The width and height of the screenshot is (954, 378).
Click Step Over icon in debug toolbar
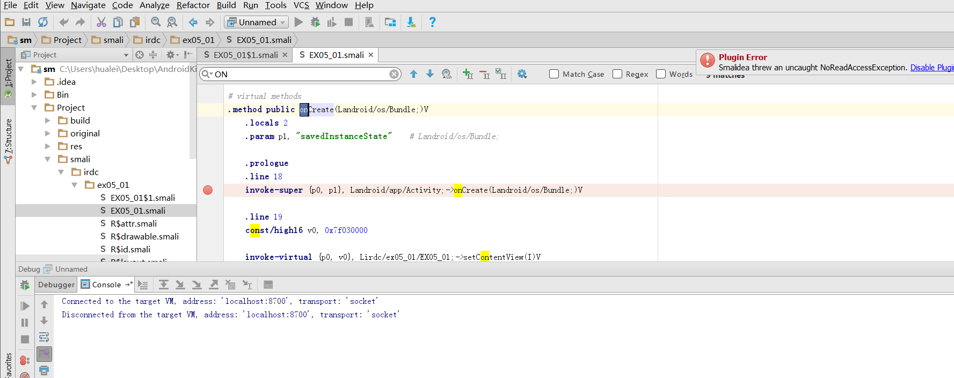tap(164, 285)
